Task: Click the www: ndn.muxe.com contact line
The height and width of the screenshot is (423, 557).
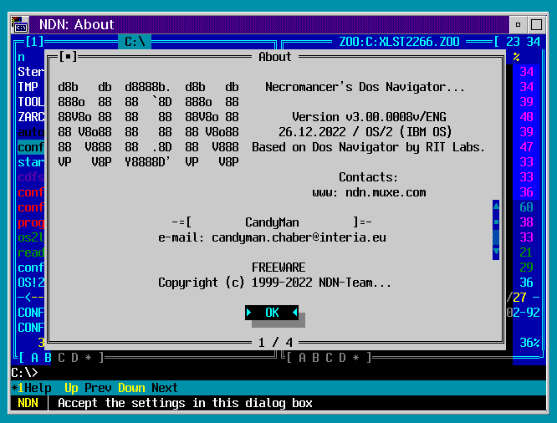Action: coord(369,192)
